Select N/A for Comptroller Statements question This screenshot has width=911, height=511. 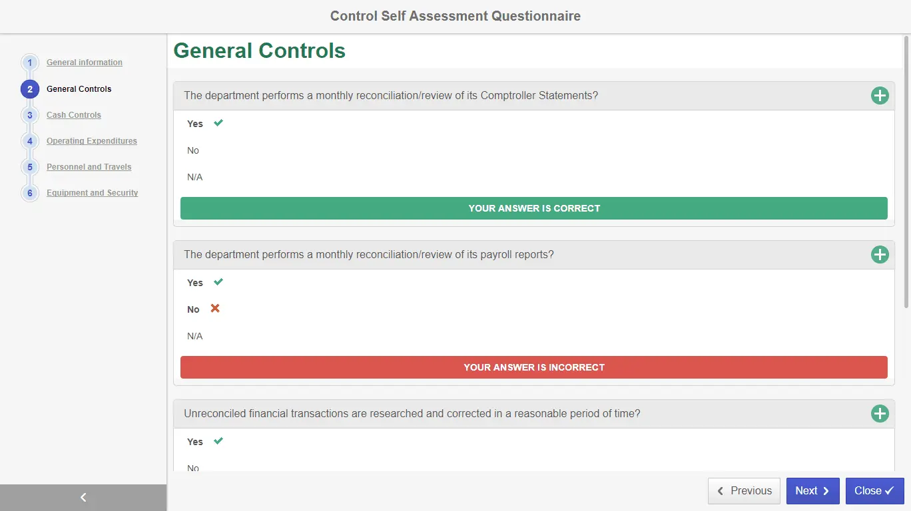click(195, 177)
